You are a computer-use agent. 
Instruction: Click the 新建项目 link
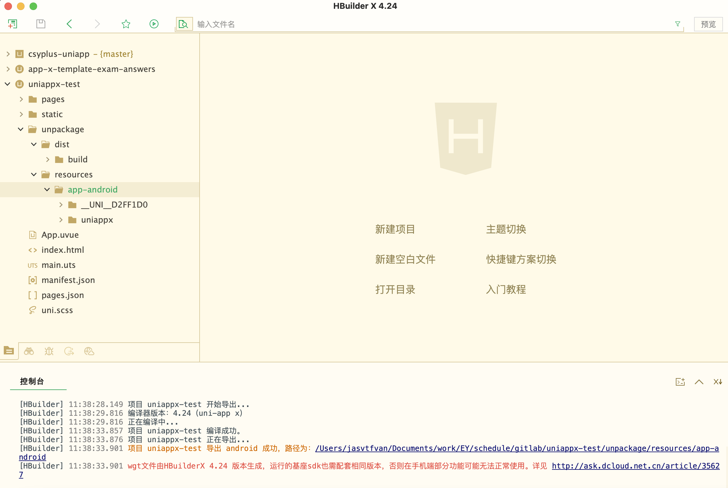(x=395, y=229)
